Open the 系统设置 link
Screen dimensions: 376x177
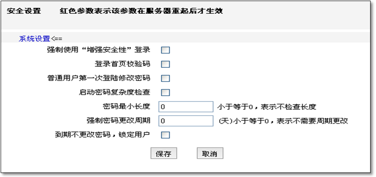coord(34,38)
